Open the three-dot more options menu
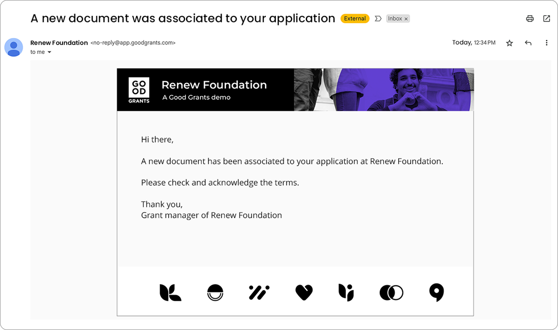558x330 pixels. 546,43
